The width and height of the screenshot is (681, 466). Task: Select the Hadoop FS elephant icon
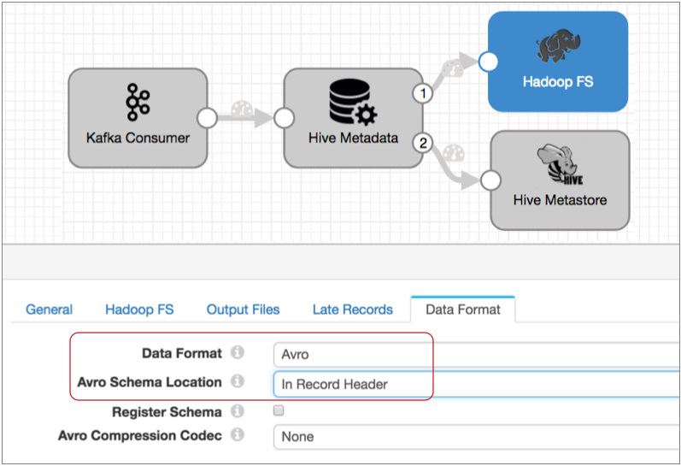coord(558,48)
